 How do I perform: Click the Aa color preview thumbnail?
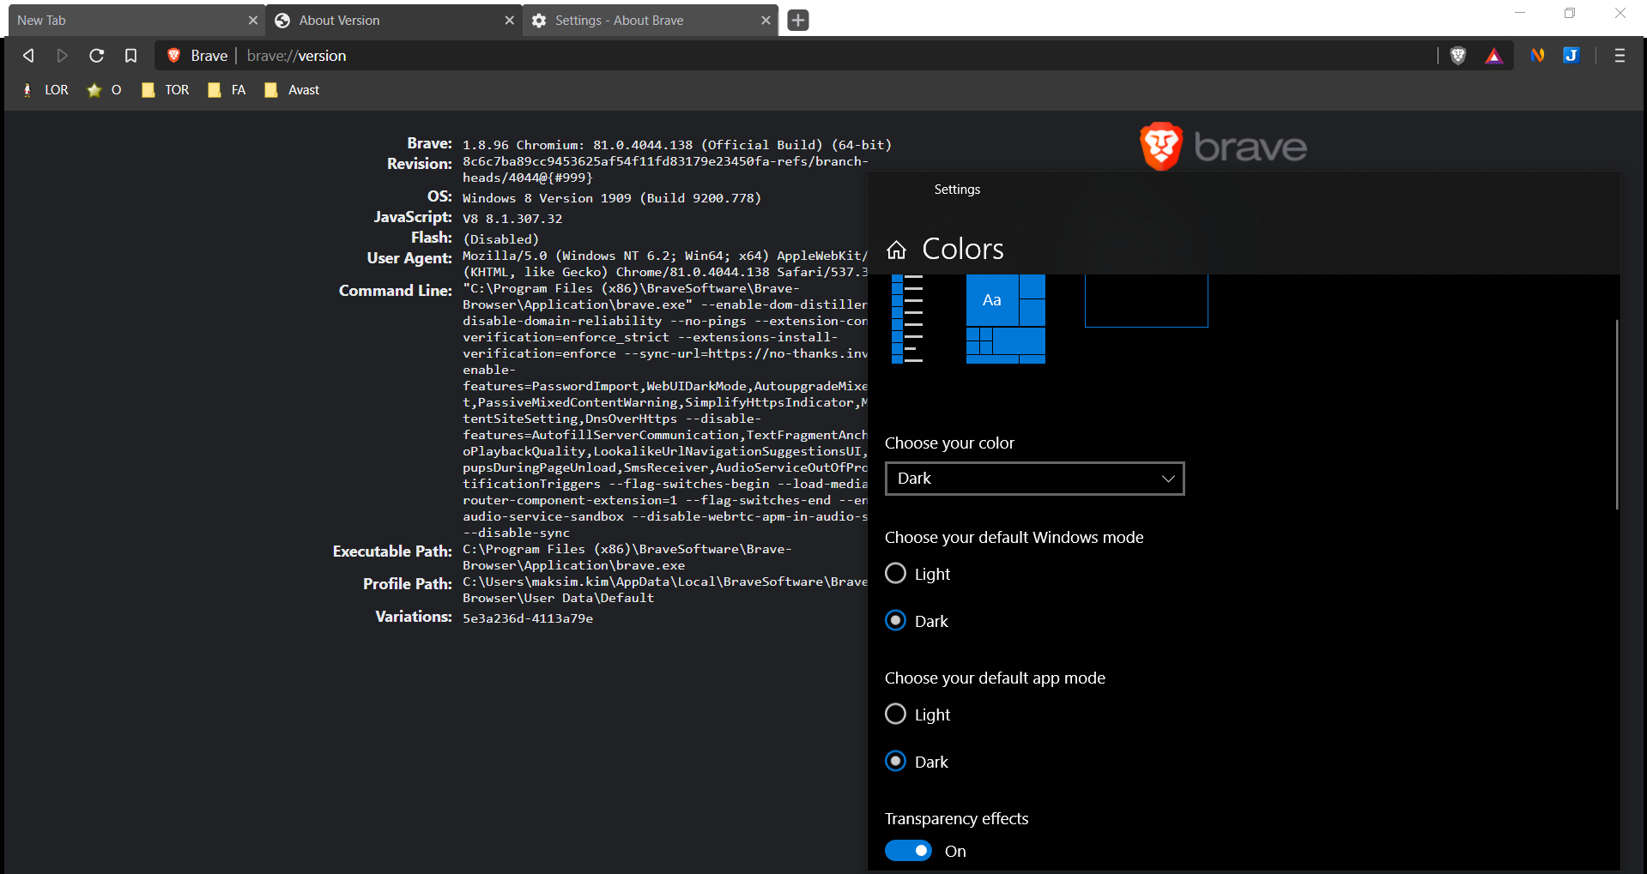1005,319
